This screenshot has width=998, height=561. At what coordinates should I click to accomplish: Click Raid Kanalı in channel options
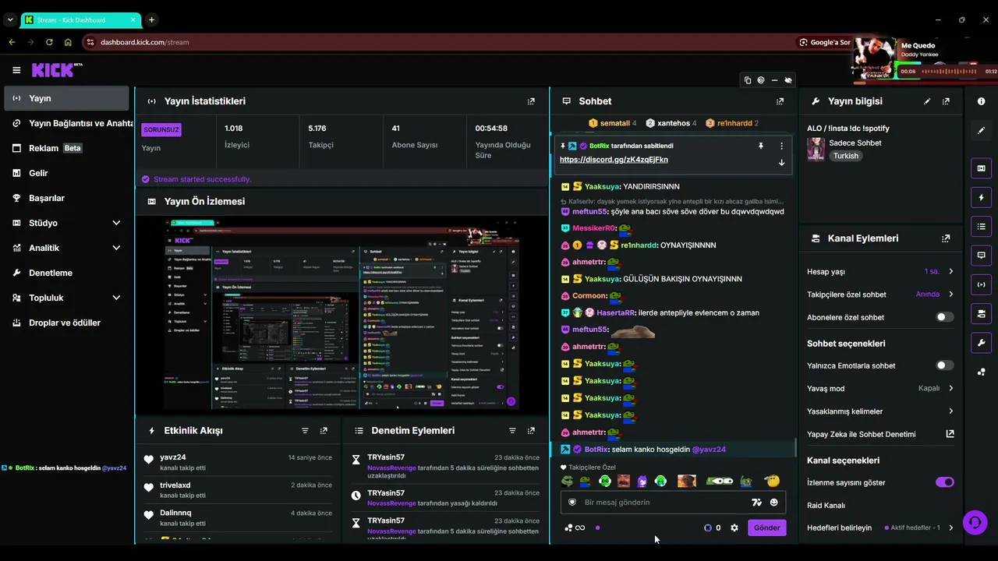click(826, 506)
